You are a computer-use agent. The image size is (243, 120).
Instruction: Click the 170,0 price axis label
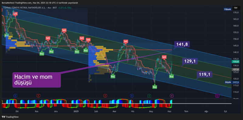(x=236, y=12)
